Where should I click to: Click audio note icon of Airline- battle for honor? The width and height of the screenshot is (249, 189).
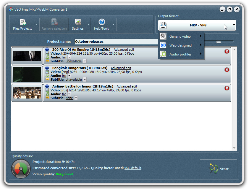click(x=47, y=94)
